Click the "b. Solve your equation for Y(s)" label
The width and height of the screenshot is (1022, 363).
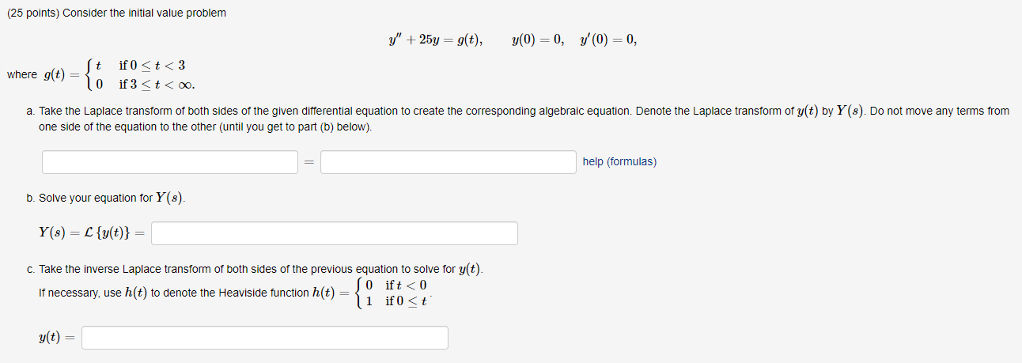pyautogui.click(x=107, y=198)
